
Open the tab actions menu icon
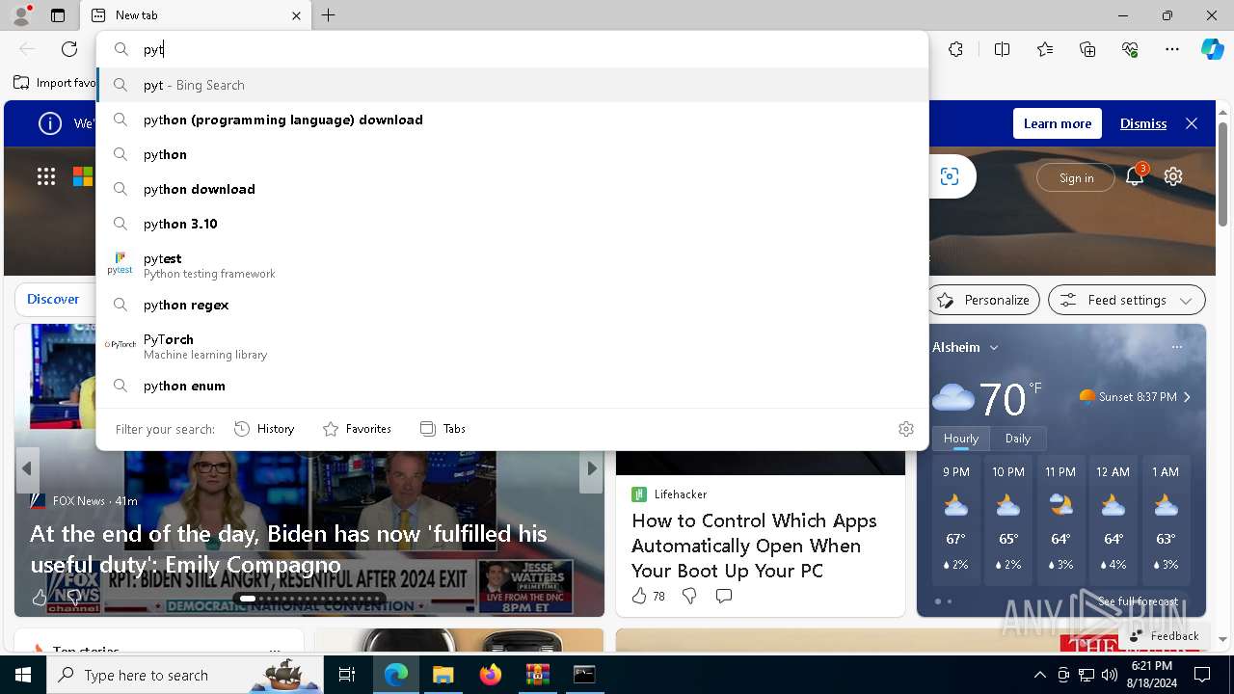(58, 15)
